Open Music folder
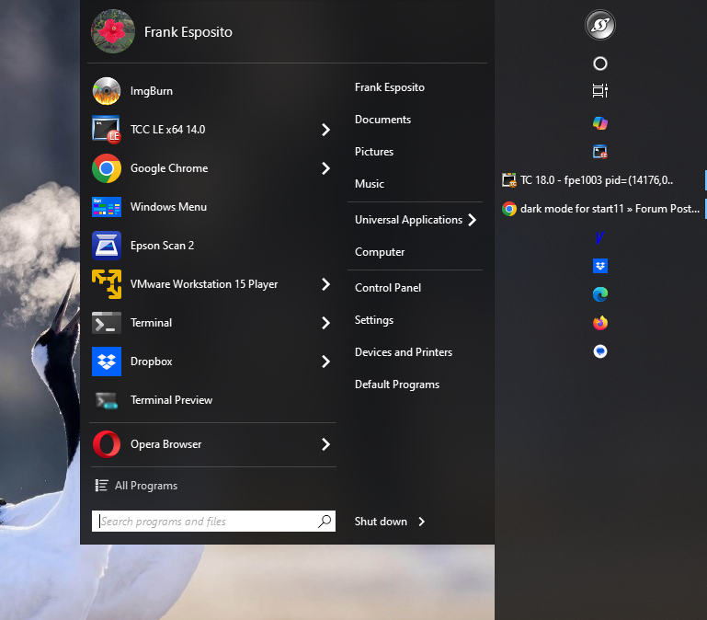707x620 pixels. 370,184
